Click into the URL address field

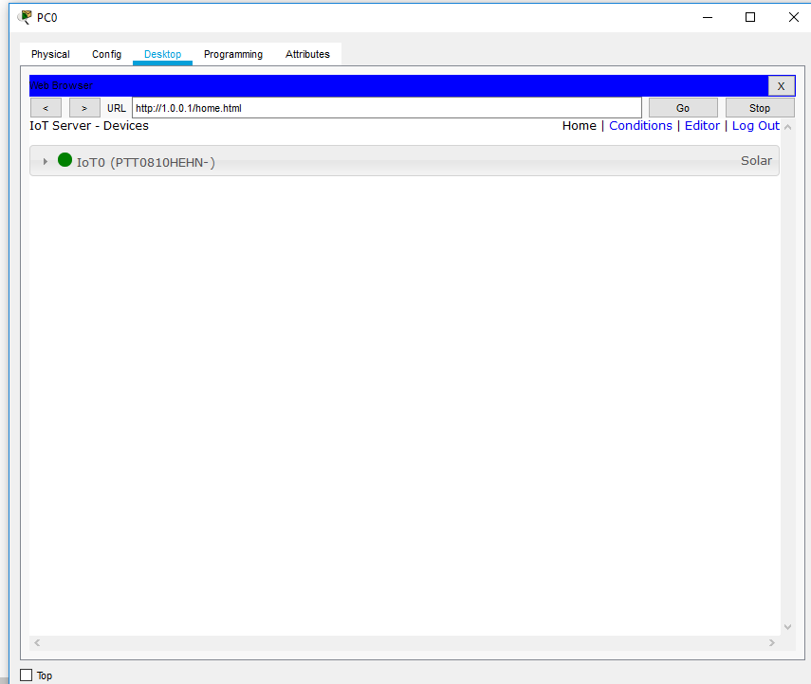[x=386, y=108]
